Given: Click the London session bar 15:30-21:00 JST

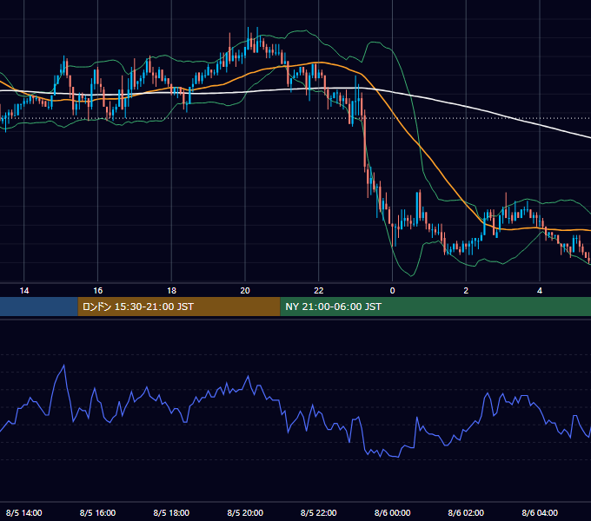Looking at the screenshot, I should pyautogui.click(x=179, y=307).
